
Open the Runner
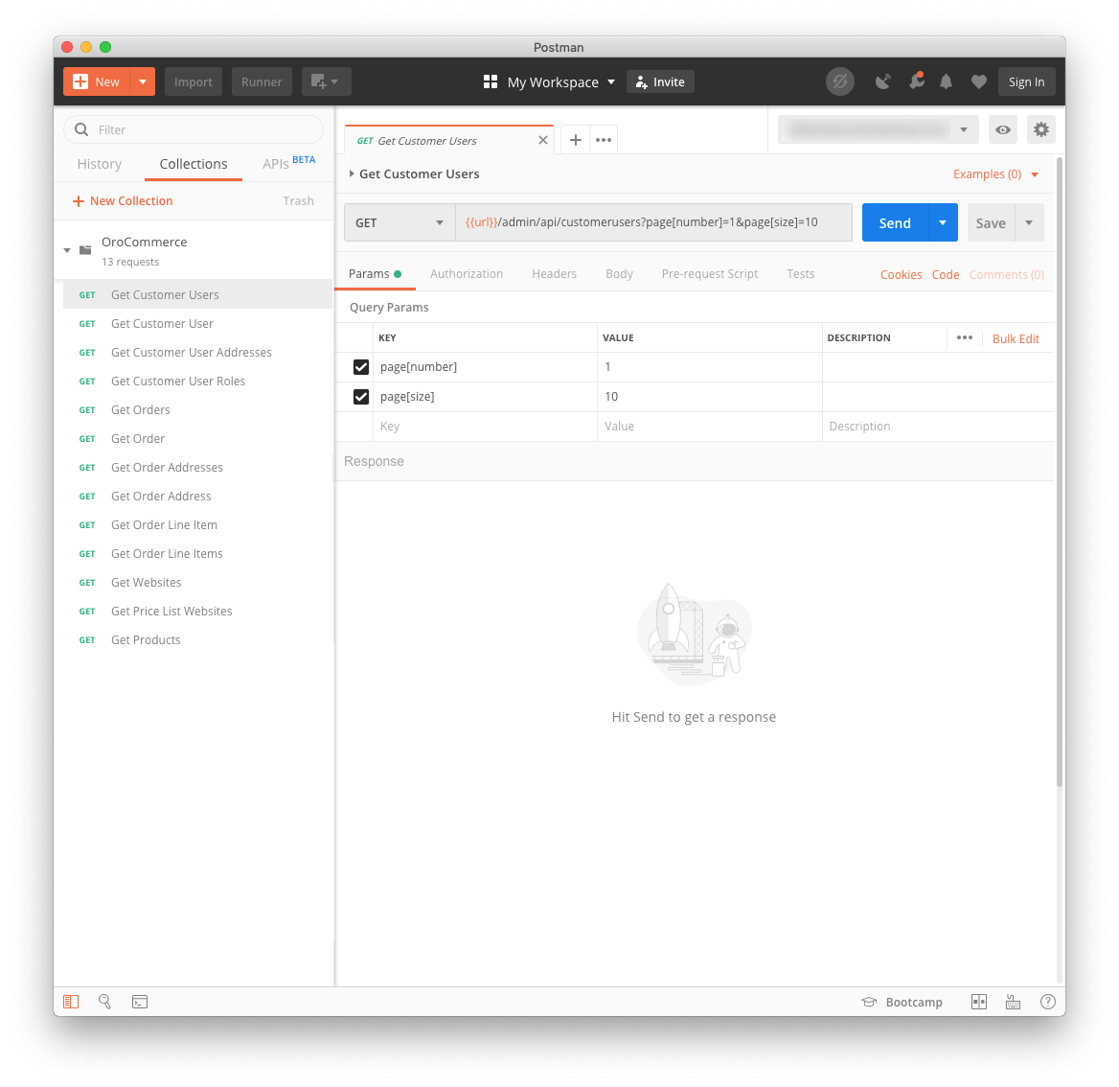click(x=262, y=82)
